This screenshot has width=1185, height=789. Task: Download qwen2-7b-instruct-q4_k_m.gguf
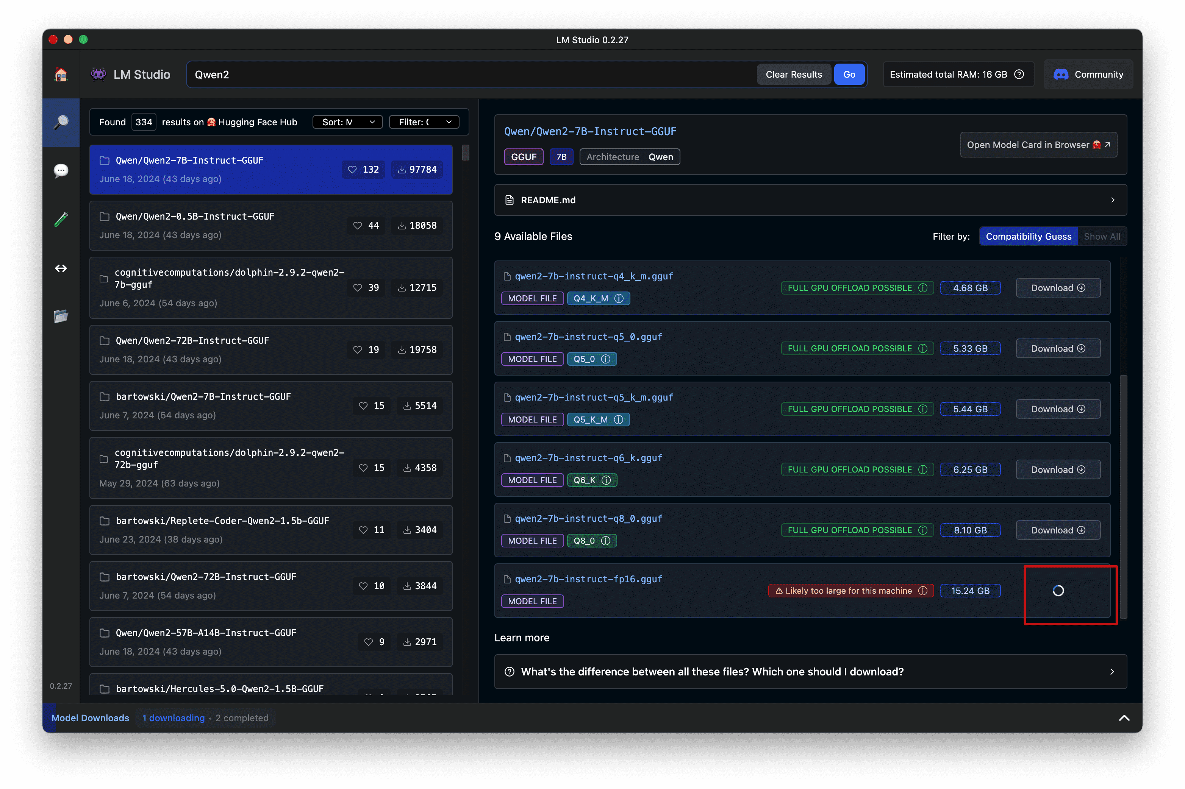coord(1058,288)
